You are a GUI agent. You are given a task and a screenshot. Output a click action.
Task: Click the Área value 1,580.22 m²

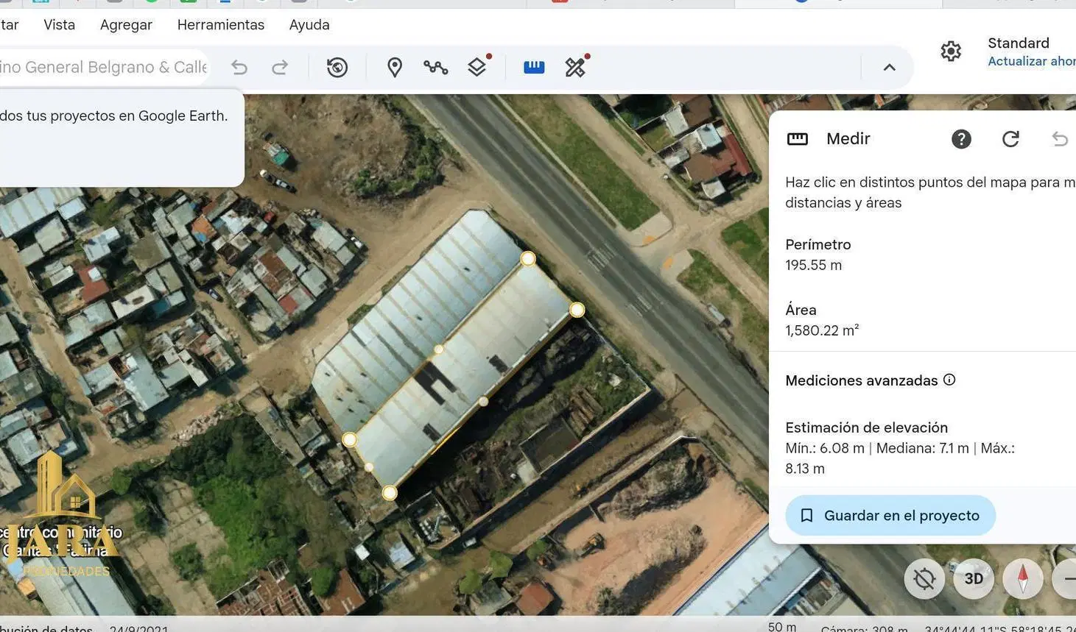[822, 330]
